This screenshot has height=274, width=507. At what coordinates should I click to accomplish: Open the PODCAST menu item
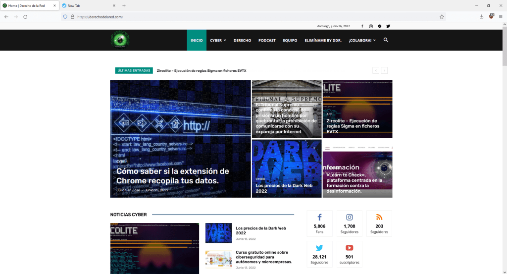[267, 40]
